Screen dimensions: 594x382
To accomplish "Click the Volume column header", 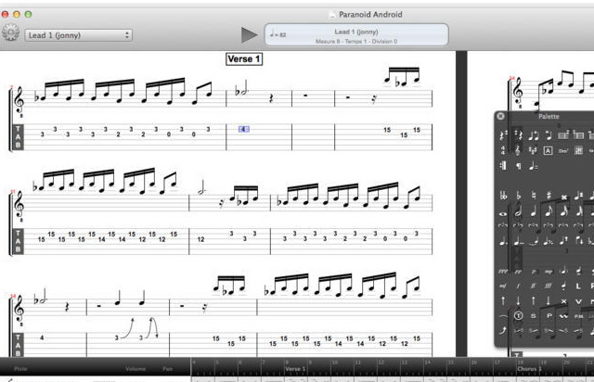I will pos(136,368).
